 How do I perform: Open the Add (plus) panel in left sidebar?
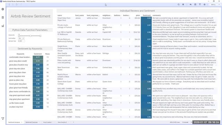[3, 9]
